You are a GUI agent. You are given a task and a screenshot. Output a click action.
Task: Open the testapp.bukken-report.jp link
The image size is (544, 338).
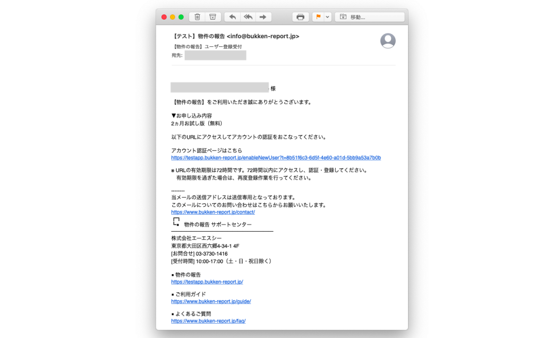click(207, 282)
